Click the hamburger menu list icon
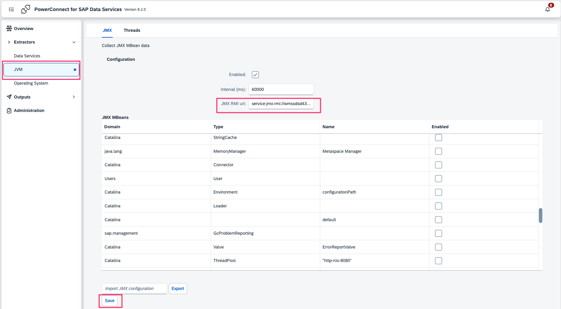Image resolution: width=561 pixels, height=309 pixels. click(11, 9)
